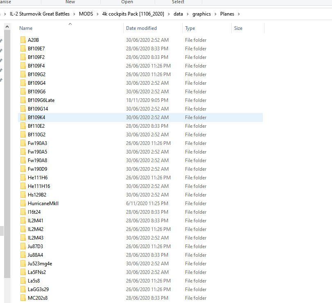Open the Bf110E2 folder icon
Screen dimensions: 332x303
[x=23, y=126]
